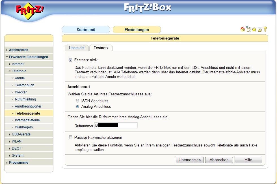
Task: Click the FRITZ! logo
Action: click(29, 11)
